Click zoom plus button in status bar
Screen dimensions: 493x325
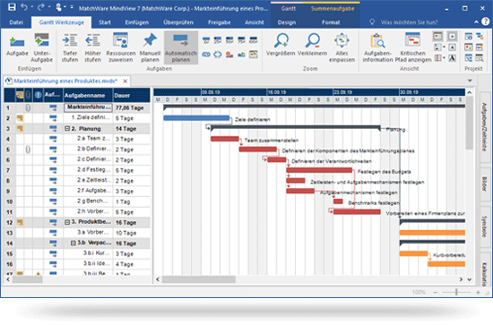tap(478, 292)
